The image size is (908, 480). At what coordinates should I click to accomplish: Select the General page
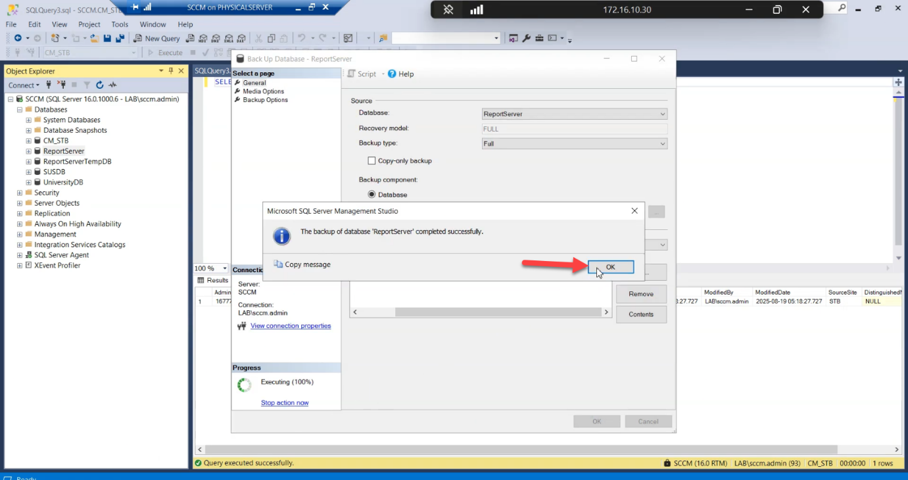pyautogui.click(x=254, y=83)
